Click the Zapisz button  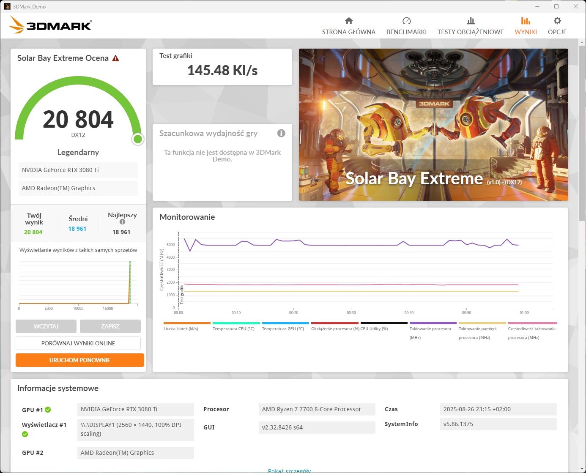click(110, 326)
